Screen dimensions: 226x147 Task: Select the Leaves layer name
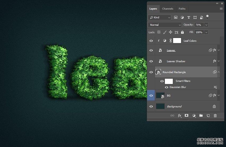[x=171, y=50]
